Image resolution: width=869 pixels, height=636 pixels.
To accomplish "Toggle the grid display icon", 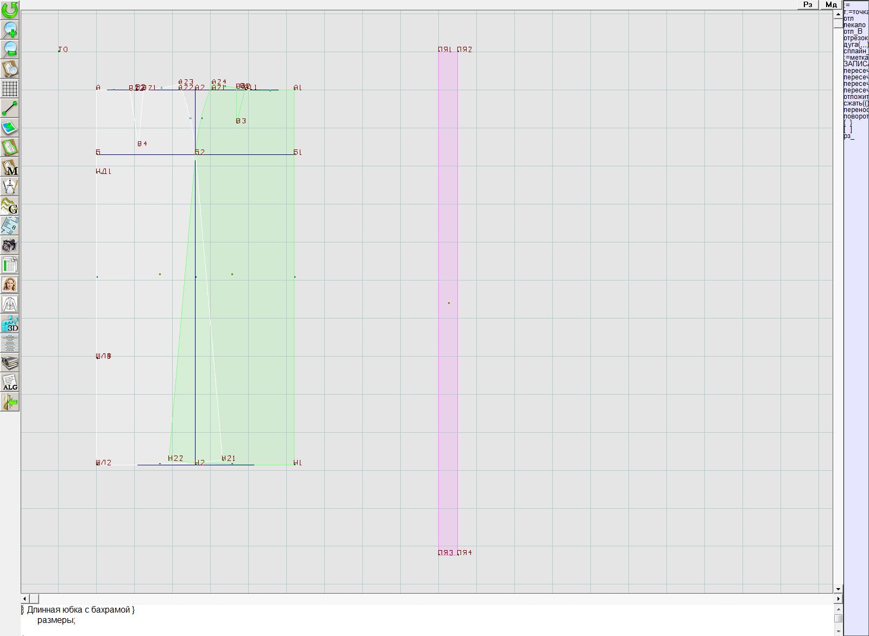I will pos(10,88).
